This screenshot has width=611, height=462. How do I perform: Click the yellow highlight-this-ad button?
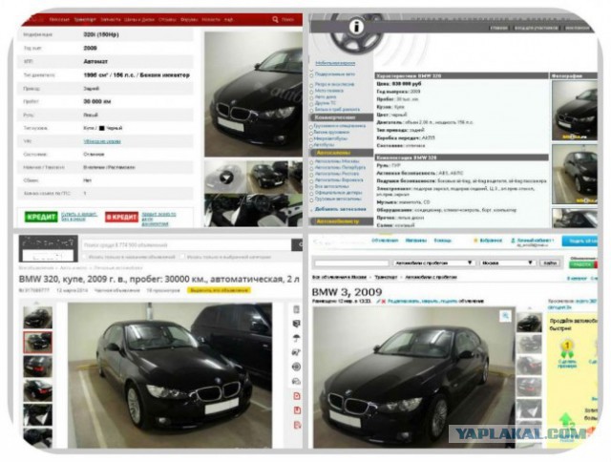pyautogui.click(x=219, y=290)
